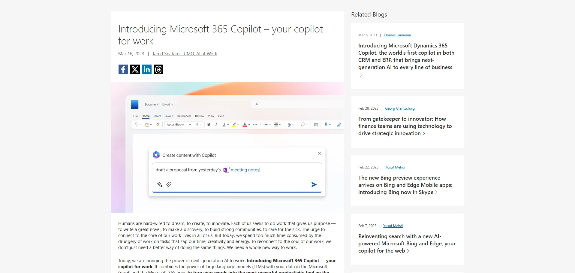Open the Aptos (Body) font dropdown
The height and width of the screenshot is (273, 575).
click(x=179, y=125)
